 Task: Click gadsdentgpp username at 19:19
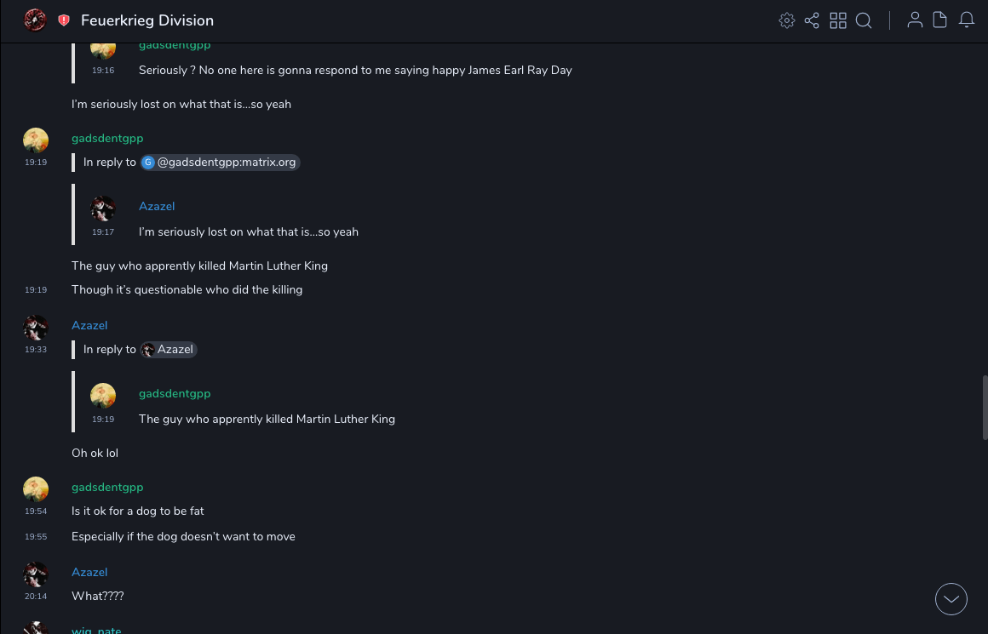pos(107,138)
